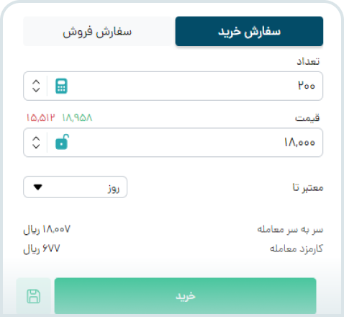Select the سفارش خرید tab
This screenshot has width=344, height=317.
[x=249, y=31]
